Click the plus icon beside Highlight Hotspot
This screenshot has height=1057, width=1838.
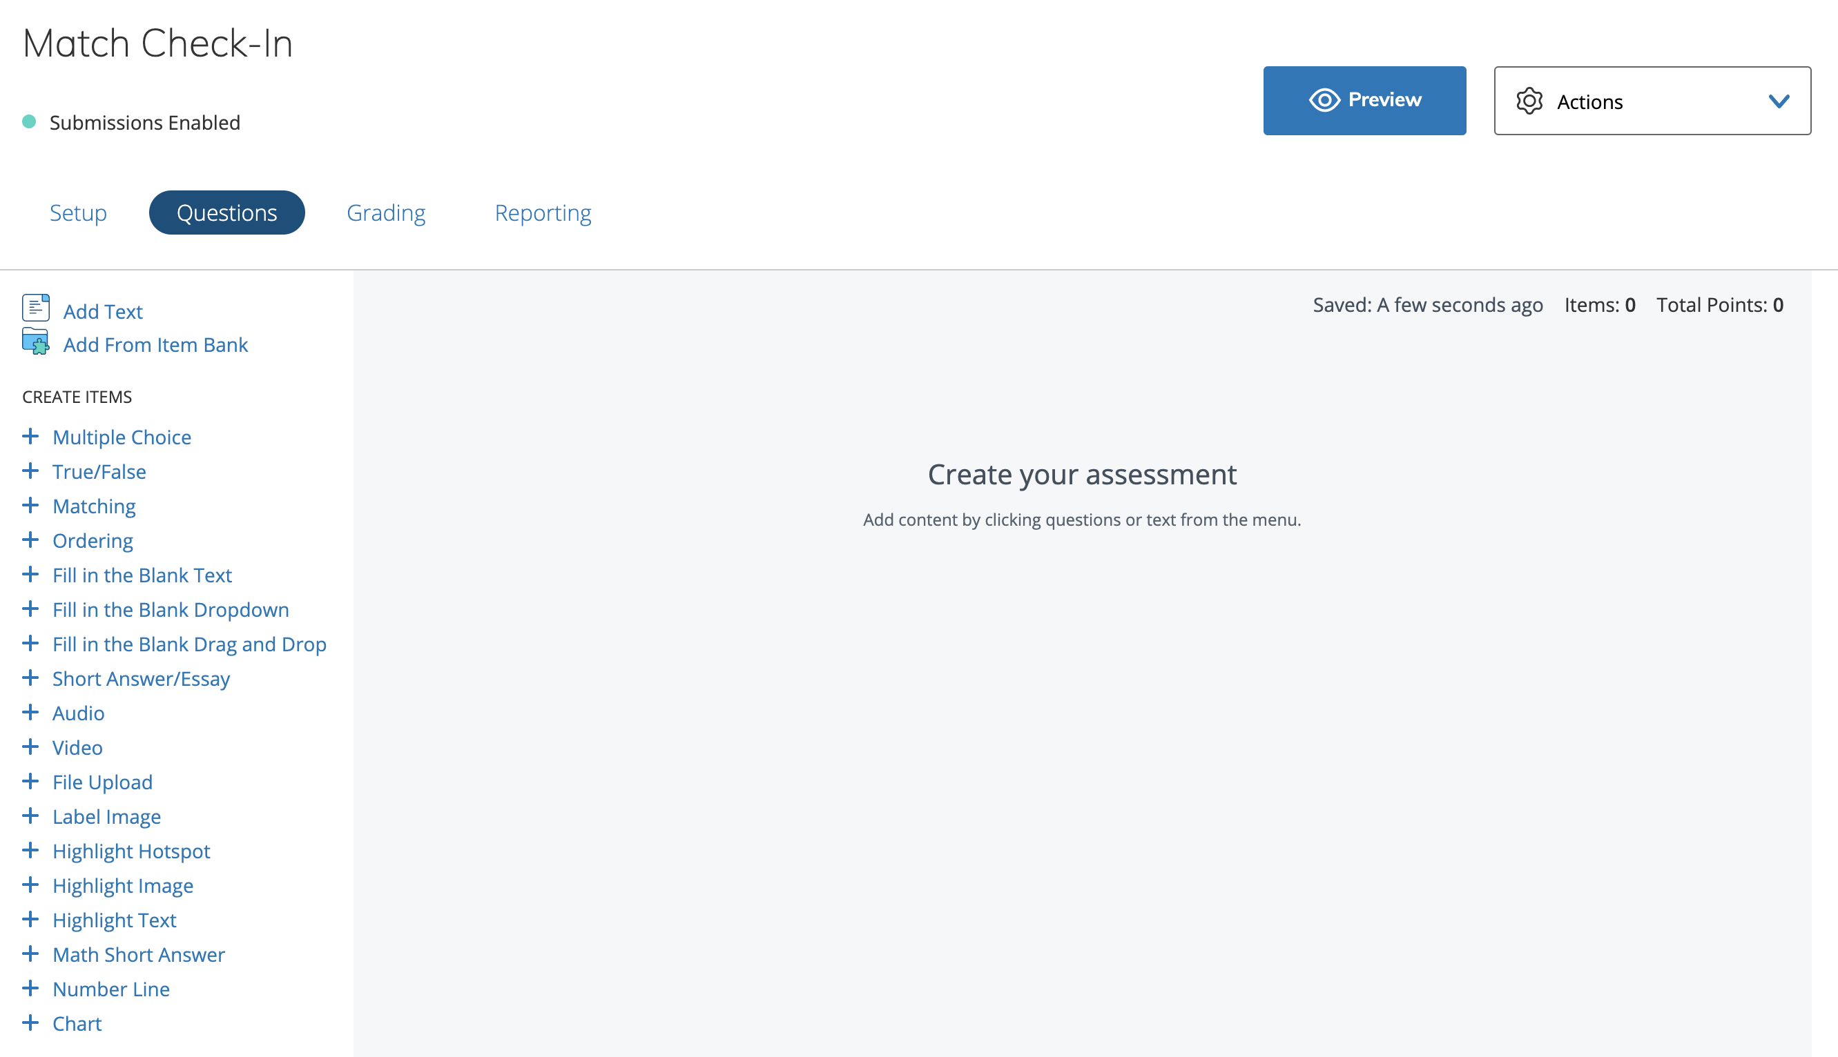point(30,850)
